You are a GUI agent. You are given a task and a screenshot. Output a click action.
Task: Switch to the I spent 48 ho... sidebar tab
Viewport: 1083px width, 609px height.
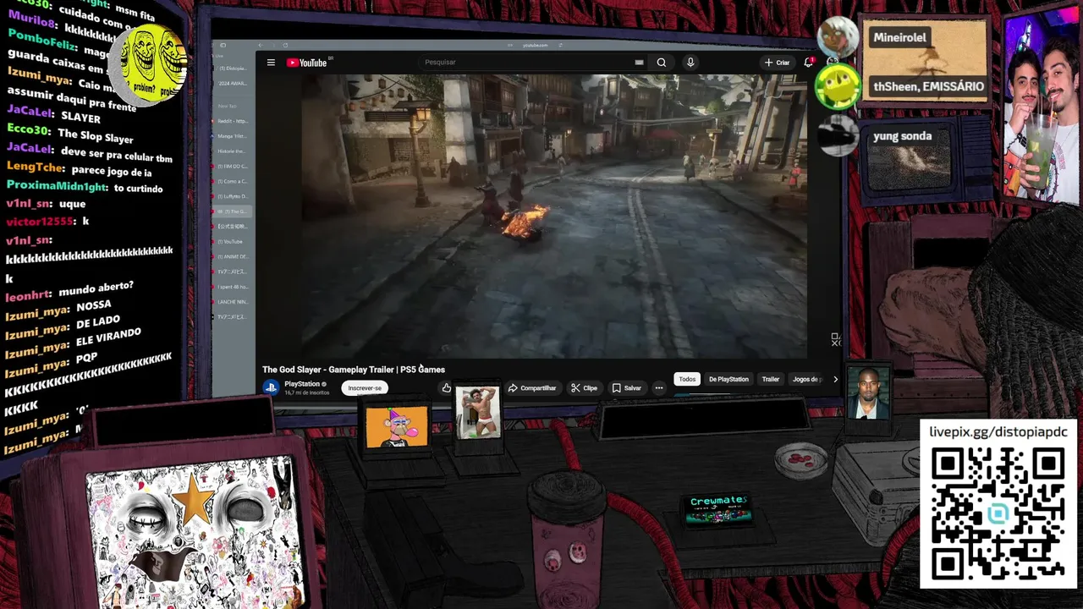(232, 287)
